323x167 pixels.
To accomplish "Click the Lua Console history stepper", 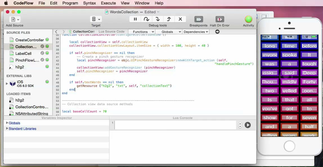I will (240, 125).
